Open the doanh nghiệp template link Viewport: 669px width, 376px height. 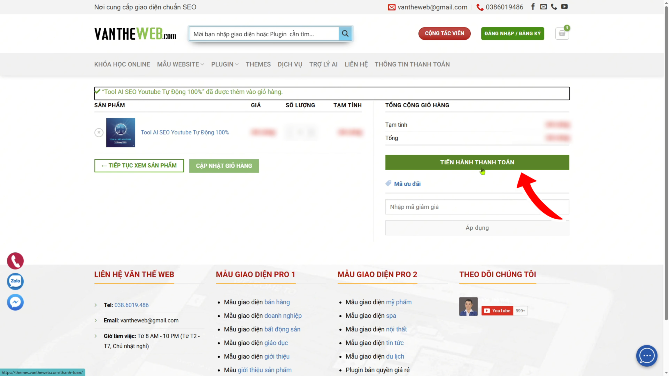[x=283, y=316]
